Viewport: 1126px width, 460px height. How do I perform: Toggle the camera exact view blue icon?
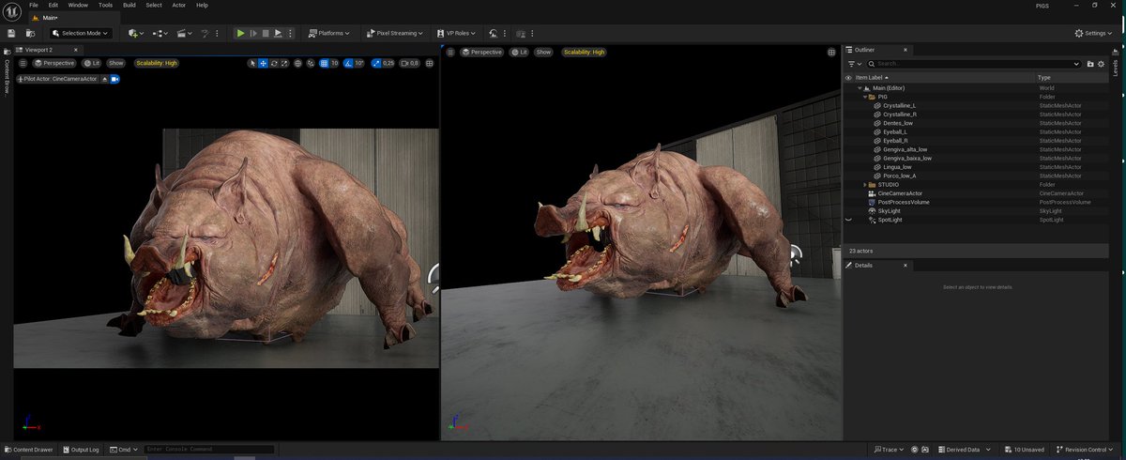115,79
